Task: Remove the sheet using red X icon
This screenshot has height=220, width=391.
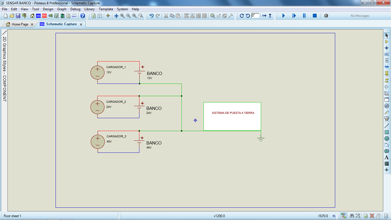Action: point(372,216)
